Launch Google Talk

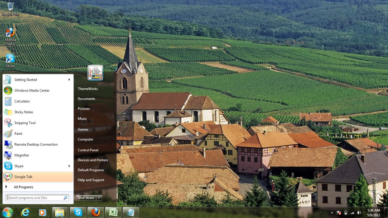point(24,176)
